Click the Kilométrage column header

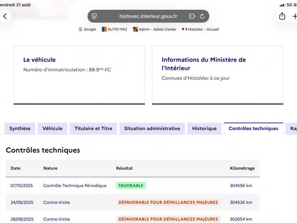pos(242,168)
